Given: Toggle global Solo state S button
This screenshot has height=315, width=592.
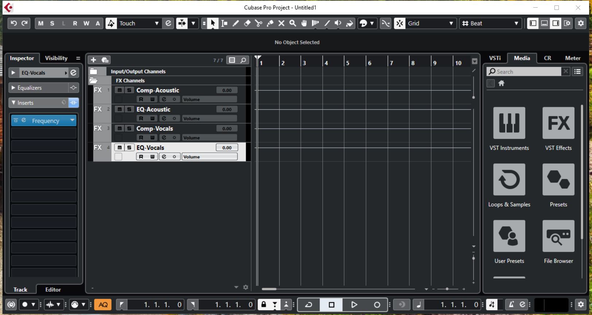Looking at the screenshot, I should [x=52, y=23].
